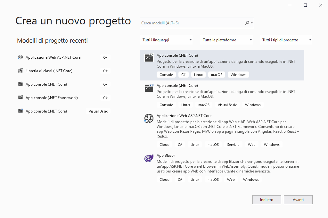This screenshot has height=218, width=328.
Task: Click the ASP.NET Core globe icon in recent templates
Action: pyautogui.click(x=20, y=57)
